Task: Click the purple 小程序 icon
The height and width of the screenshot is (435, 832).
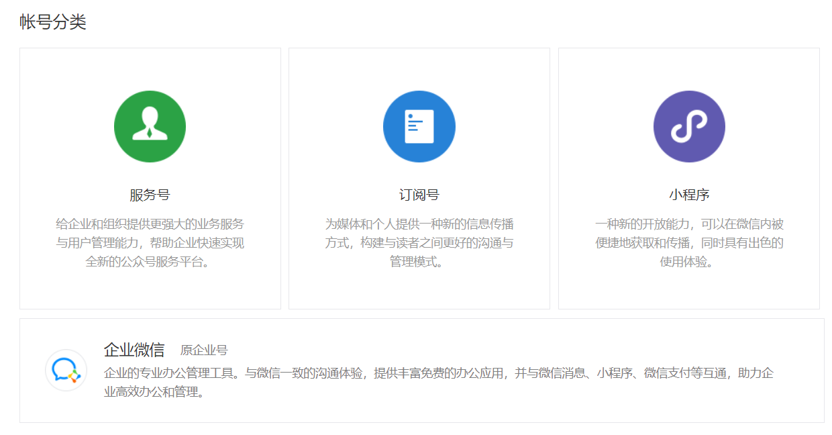Action: (x=689, y=126)
